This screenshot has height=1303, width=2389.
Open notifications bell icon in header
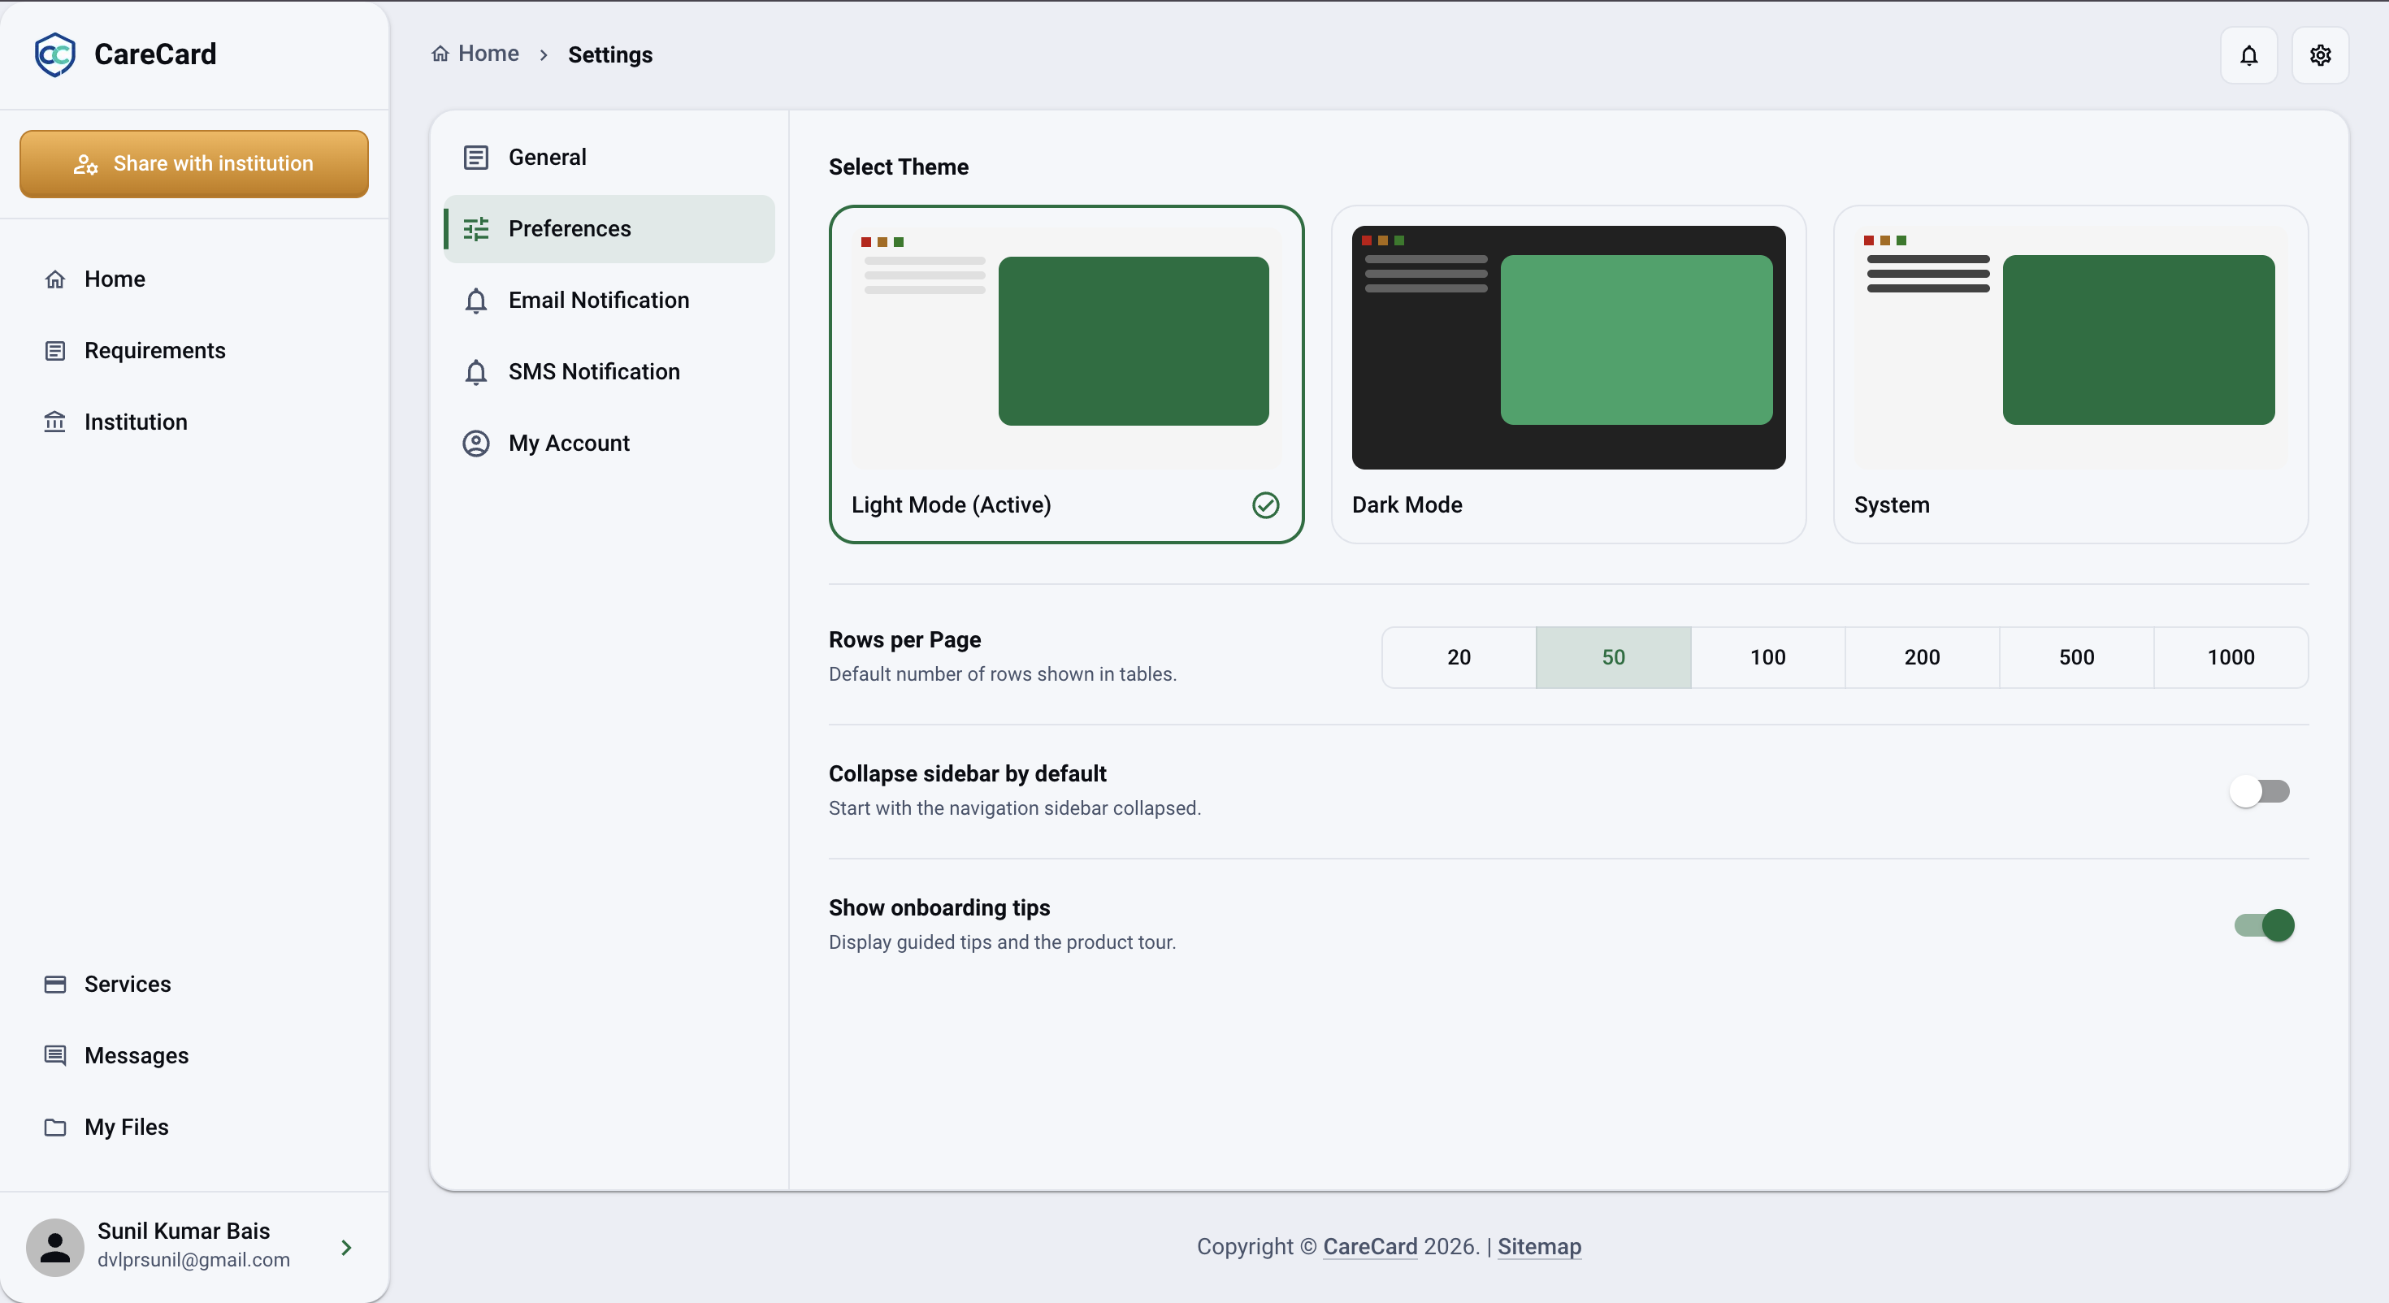tap(2249, 55)
